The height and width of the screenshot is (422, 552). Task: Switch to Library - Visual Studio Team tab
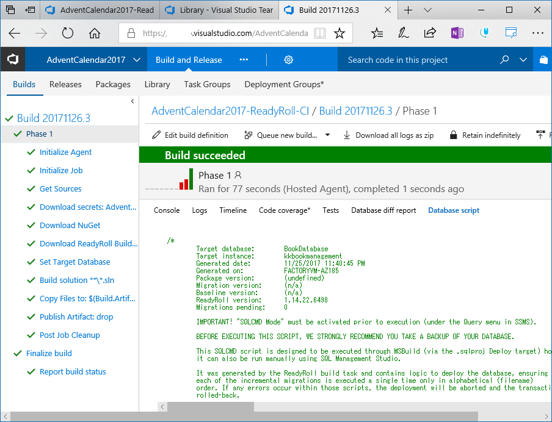[x=219, y=10]
